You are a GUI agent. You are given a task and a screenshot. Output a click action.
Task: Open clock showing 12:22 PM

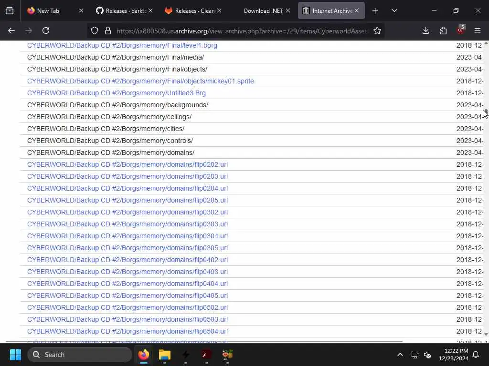pos(454,355)
